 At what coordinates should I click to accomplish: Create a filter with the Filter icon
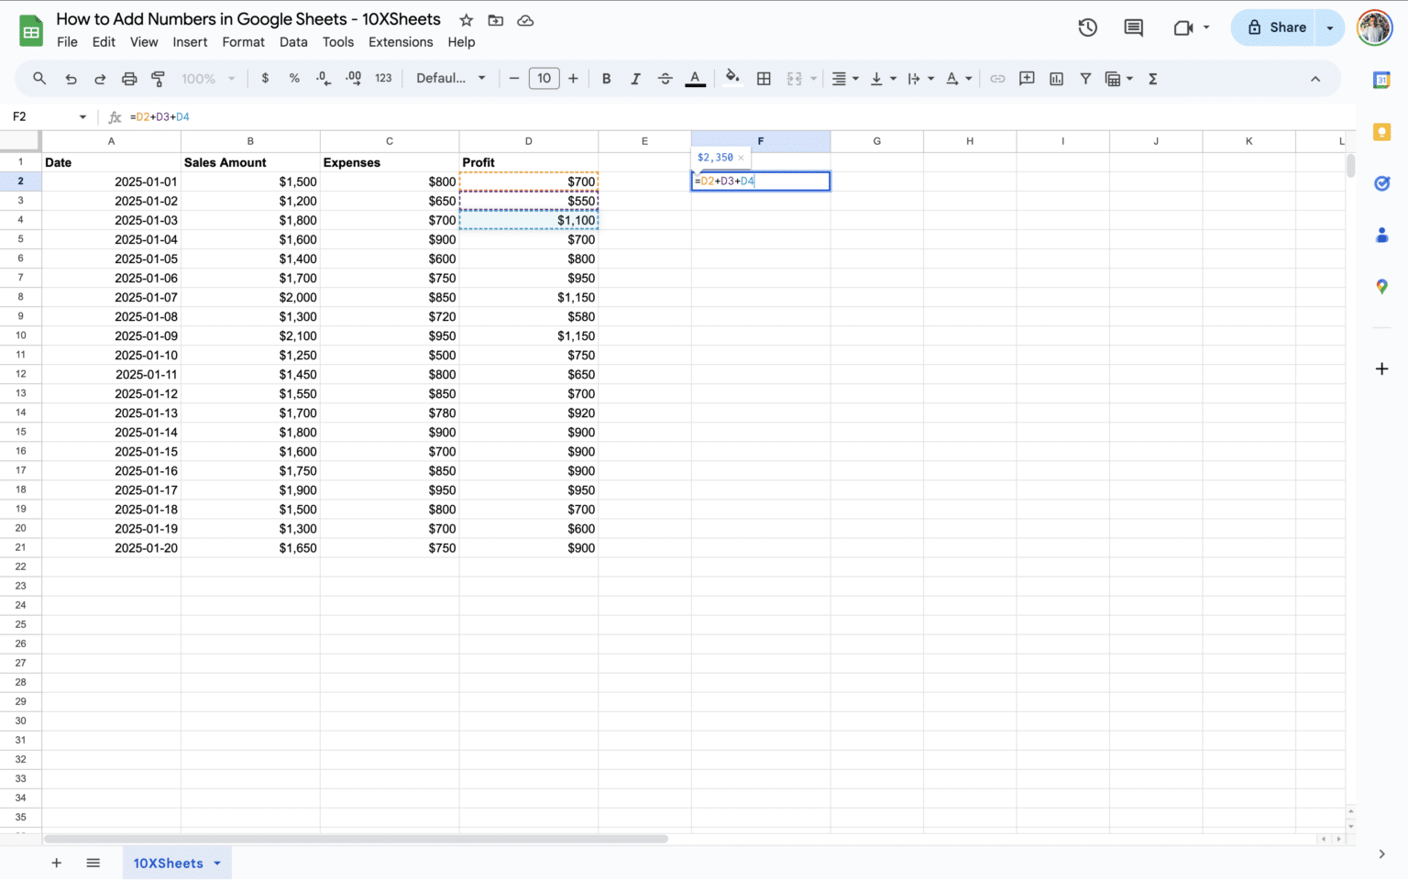(1085, 78)
